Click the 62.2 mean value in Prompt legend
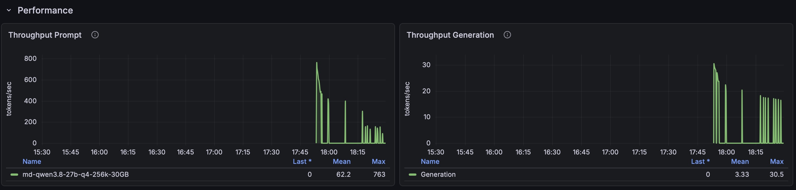The width and height of the screenshot is (796, 190). coord(344,175)
